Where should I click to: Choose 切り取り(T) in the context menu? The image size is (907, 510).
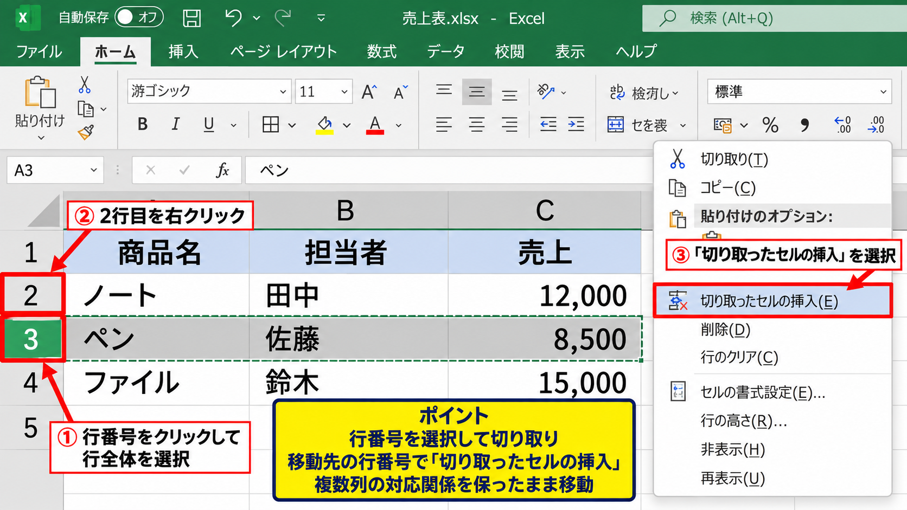coord(773,159)
